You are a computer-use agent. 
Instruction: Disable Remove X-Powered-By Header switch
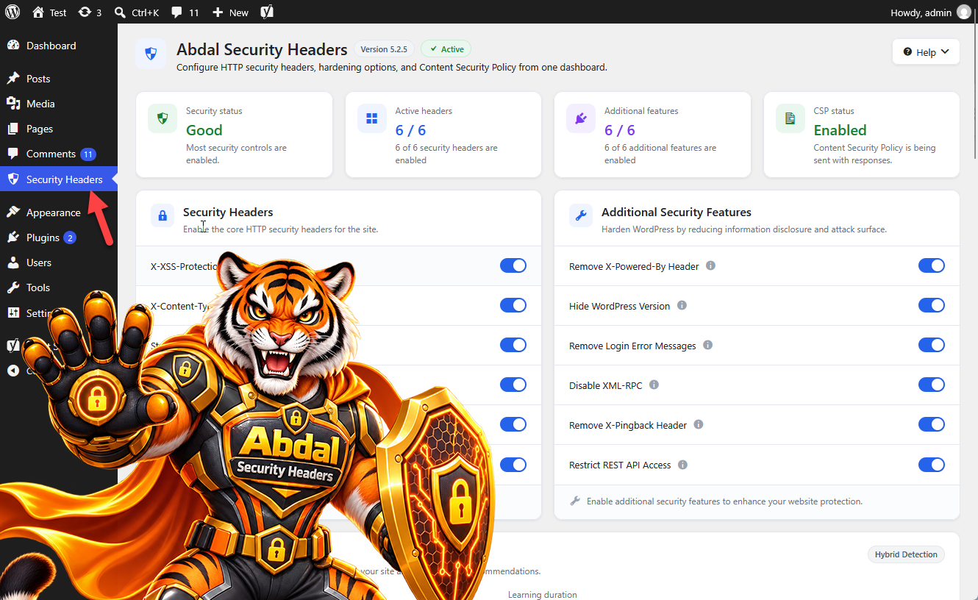932,265
